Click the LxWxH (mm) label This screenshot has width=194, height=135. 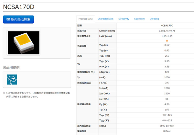[x=107, y=31]
